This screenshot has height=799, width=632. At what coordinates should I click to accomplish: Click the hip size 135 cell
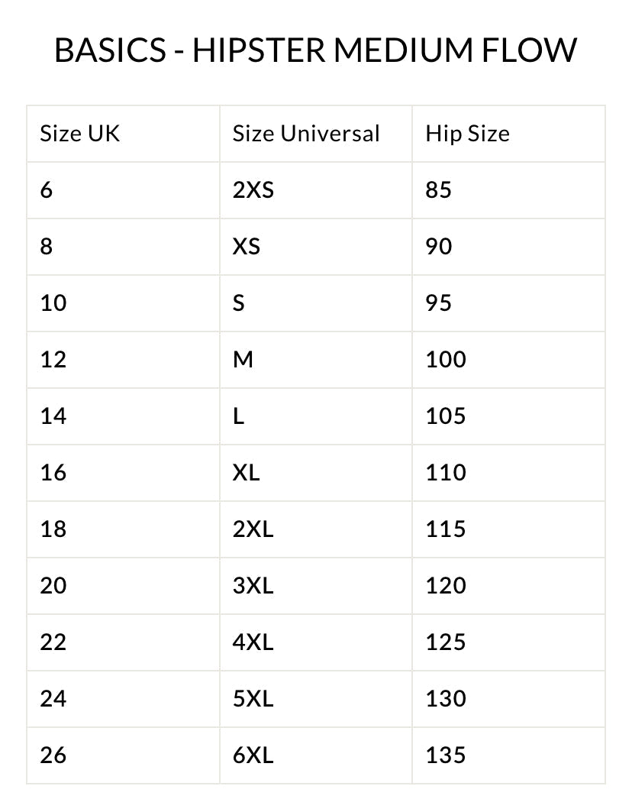tap(446, 755)
